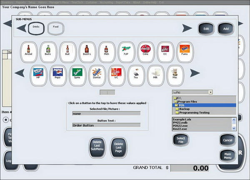Open the Backup folder in the tree
This screenshot has width=250, height=180.
[x=185, y=109]
